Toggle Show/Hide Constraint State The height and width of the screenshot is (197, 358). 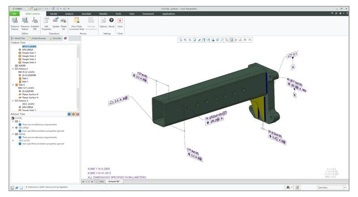click(x=77, y=24)
